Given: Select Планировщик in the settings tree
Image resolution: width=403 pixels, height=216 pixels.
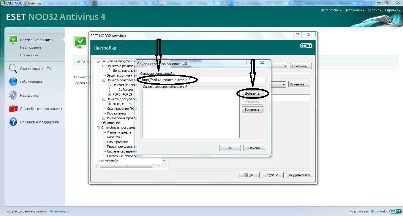Looking at the screenshot, I should pyautogui.click(x=117, y=142).
